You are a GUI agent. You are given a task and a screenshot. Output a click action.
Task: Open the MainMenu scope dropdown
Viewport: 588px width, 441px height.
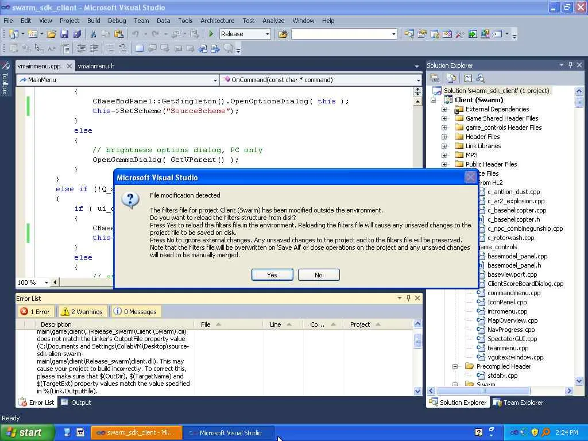tap(215, 80)
